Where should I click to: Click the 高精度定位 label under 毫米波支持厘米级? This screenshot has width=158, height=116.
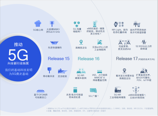(125, 78)
